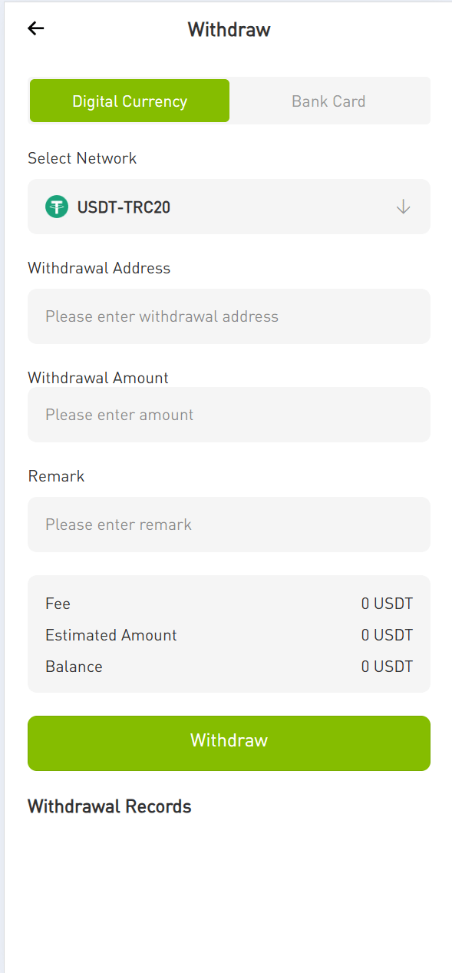Focus the remark input field
This screenshot has height=973, width=452.
click(x=229, y=525)
